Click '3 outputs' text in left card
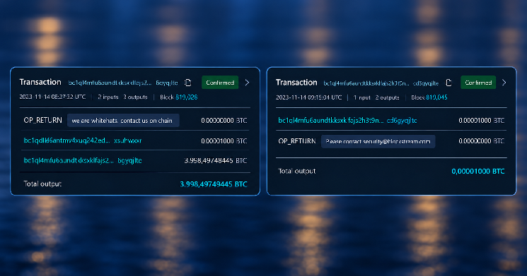This screenshot has height=276, width=527. click(x=135, y=97)
